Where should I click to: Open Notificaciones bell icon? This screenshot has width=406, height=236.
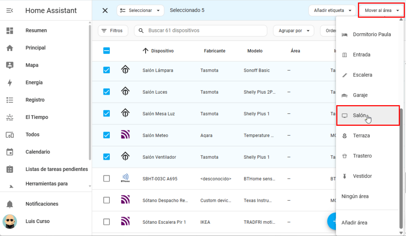point(10,204)
